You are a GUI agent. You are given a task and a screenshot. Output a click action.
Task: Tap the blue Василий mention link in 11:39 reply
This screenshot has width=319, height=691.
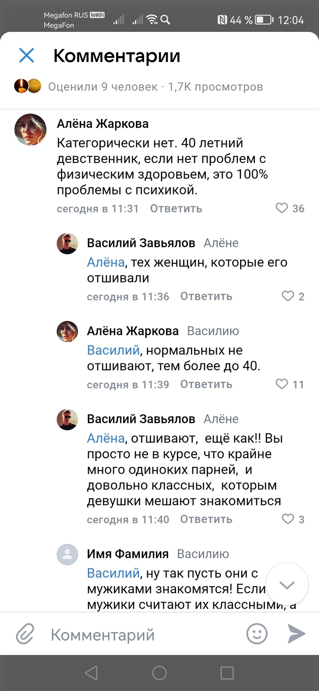pyautogui.click(x=113, y=351)
